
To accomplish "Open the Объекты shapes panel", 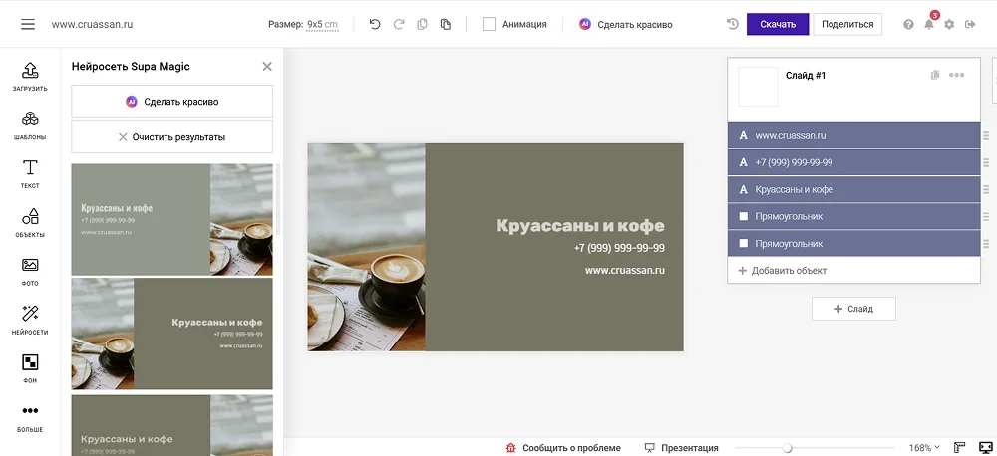I will 30,223.
